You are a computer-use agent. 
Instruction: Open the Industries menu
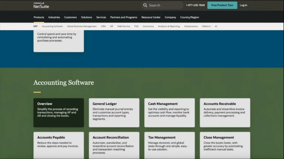54,17
